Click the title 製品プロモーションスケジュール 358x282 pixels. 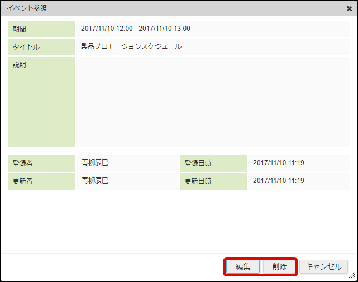point(131,46)
